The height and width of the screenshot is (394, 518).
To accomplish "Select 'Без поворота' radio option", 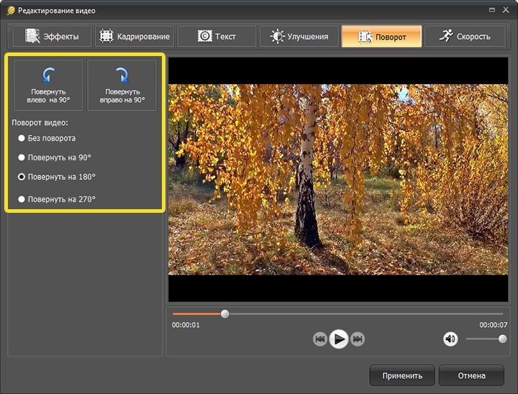I will tap(22, 138).
